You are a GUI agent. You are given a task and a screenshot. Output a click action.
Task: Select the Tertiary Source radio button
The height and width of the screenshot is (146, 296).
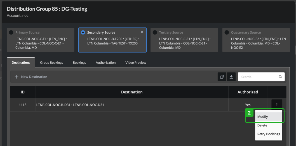coord(155,32)
